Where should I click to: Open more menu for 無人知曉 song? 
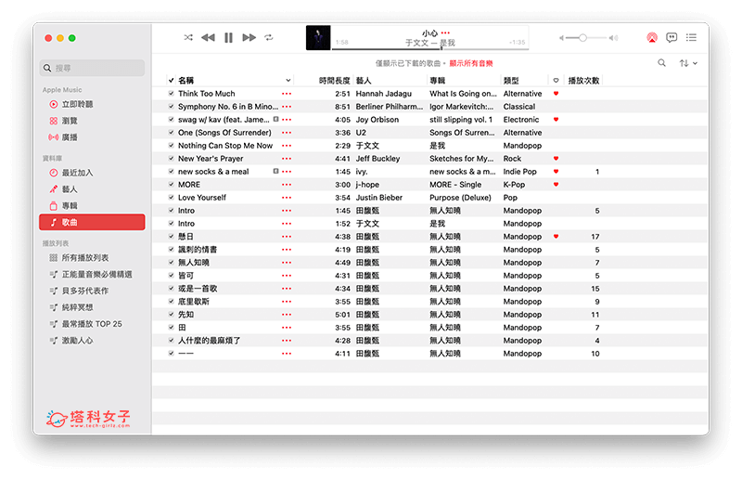click(287, 263)
